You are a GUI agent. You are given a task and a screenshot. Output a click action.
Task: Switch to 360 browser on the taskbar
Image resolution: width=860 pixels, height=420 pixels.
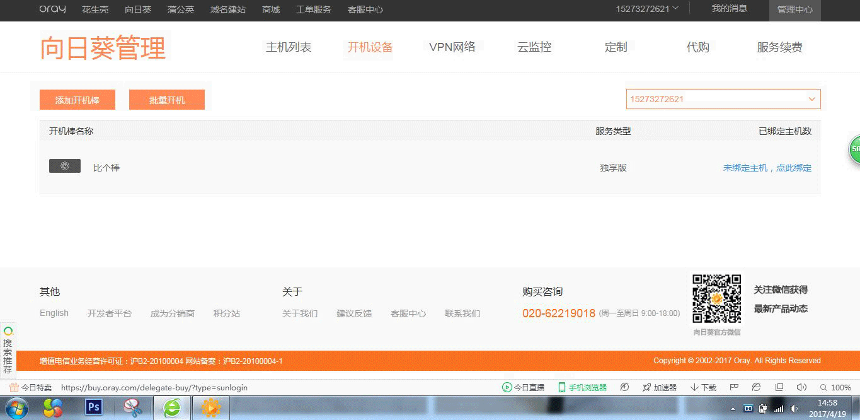tap(171, 409)
